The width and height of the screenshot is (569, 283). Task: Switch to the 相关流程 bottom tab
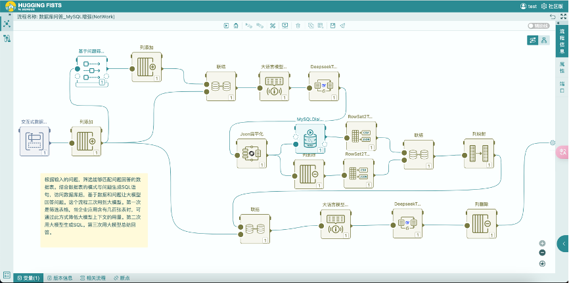tap(93, 278)
